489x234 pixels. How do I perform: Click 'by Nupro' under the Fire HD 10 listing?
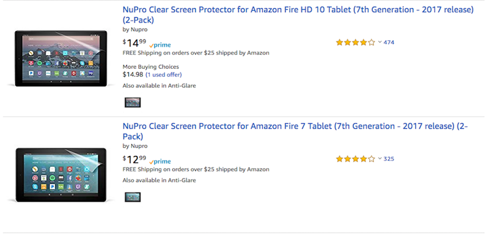click(x=135, y=29)
